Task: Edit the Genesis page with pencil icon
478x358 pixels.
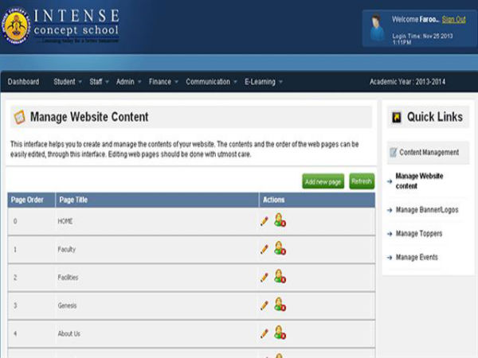Action: click(x=264, y=305)
